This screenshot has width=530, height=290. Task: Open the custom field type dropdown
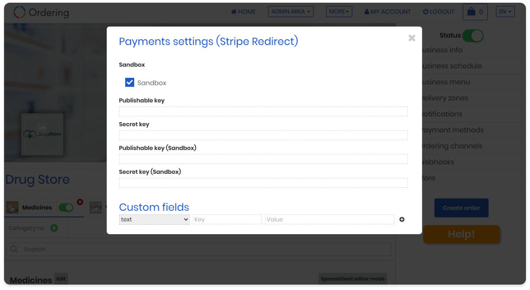pyautogui.click(x=154, y=219)
